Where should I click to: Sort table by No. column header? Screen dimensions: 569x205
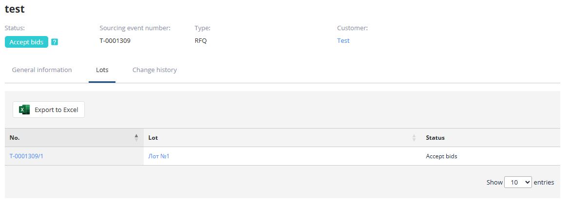[15, 138]
